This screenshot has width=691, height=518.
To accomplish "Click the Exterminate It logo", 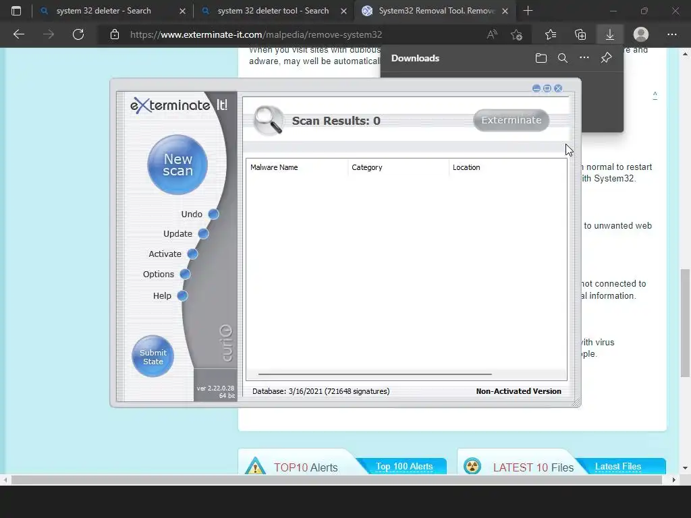I will coord(178,105).
